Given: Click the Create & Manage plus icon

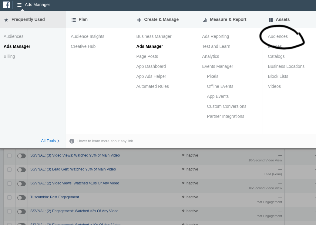Looking at the screenshot, I should [x=139, y=20].
